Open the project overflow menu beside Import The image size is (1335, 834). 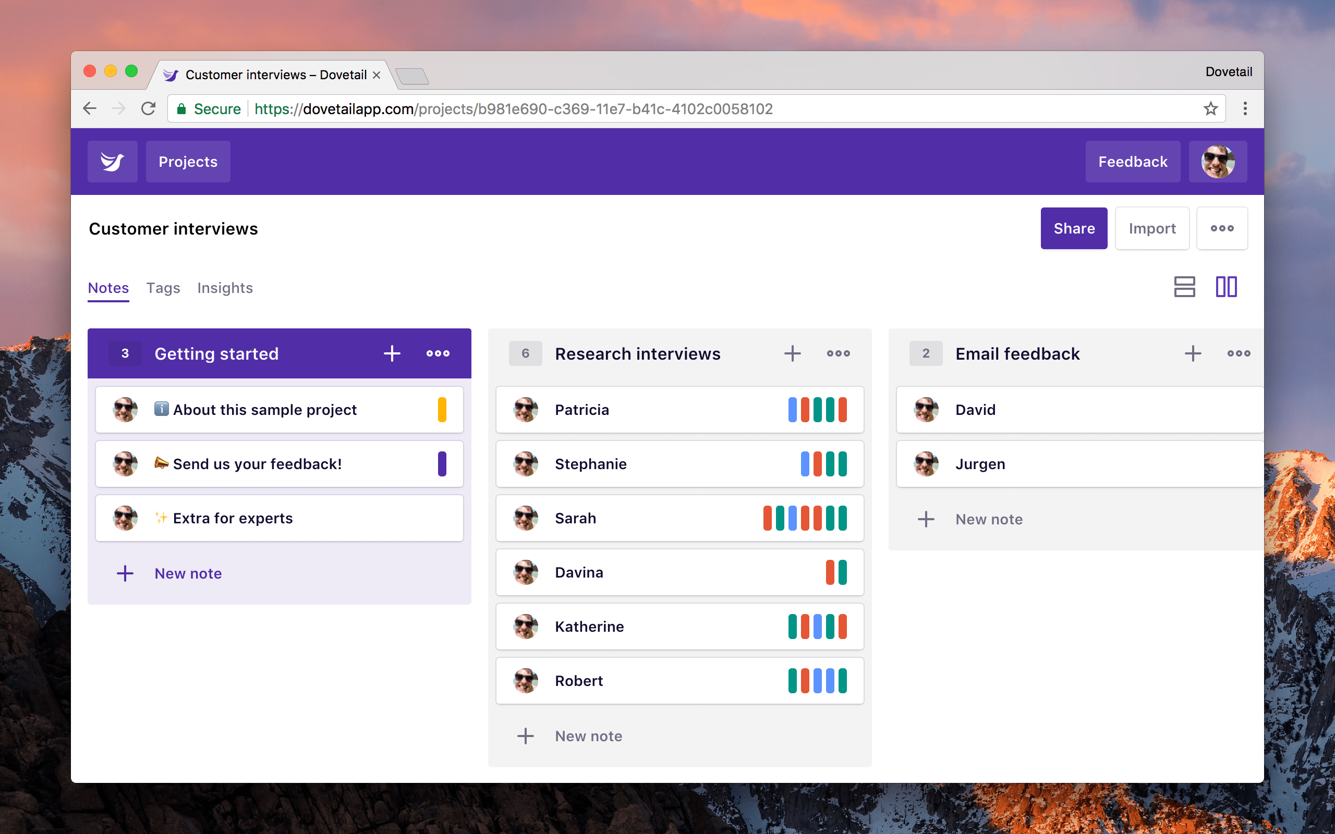pyautogui.click(x=1222, y=228)
